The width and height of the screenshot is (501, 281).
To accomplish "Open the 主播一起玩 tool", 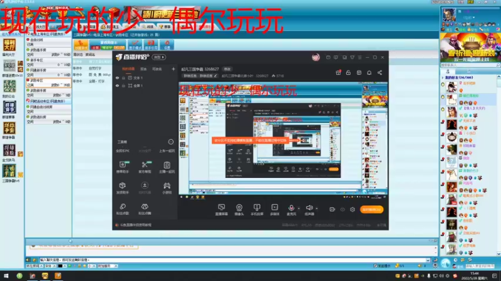I will coord(167,167).
